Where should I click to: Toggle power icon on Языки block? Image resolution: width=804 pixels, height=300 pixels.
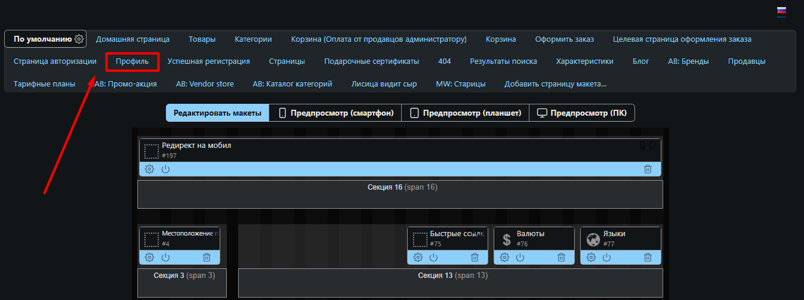click(606, 258)
